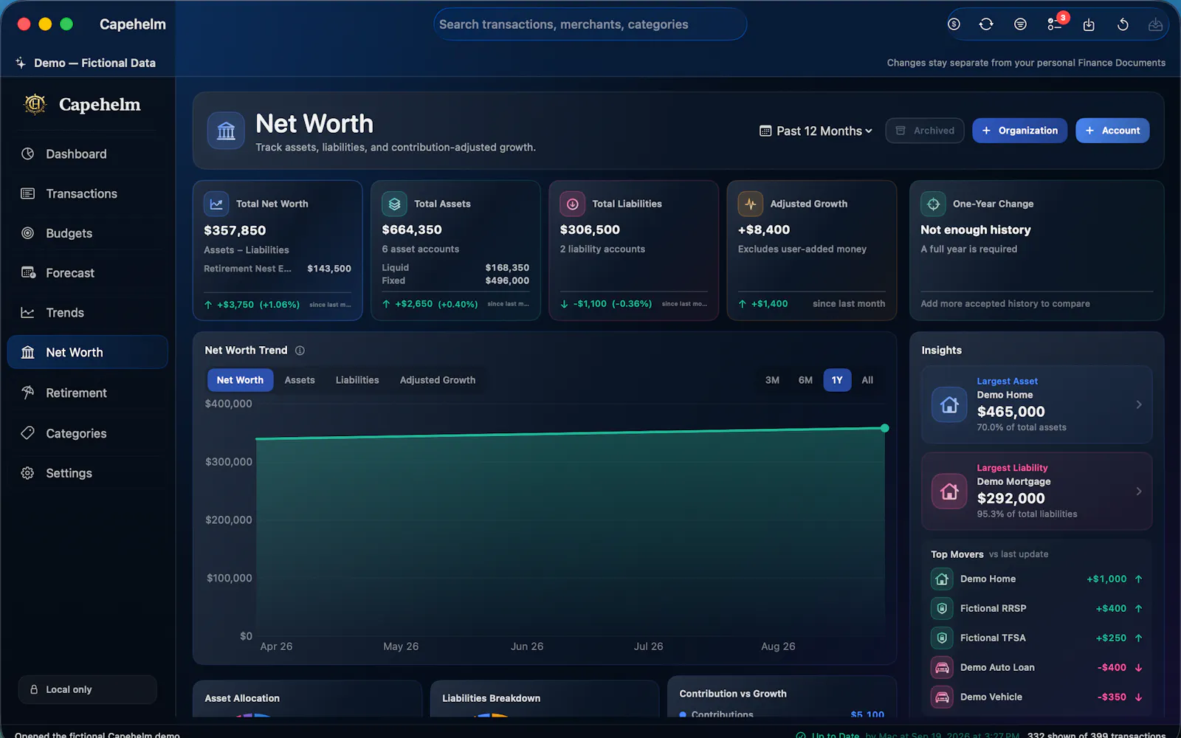Screen dimensions: 1181x738
Task: Click the add Account button
Action: tap(1112, 131)
